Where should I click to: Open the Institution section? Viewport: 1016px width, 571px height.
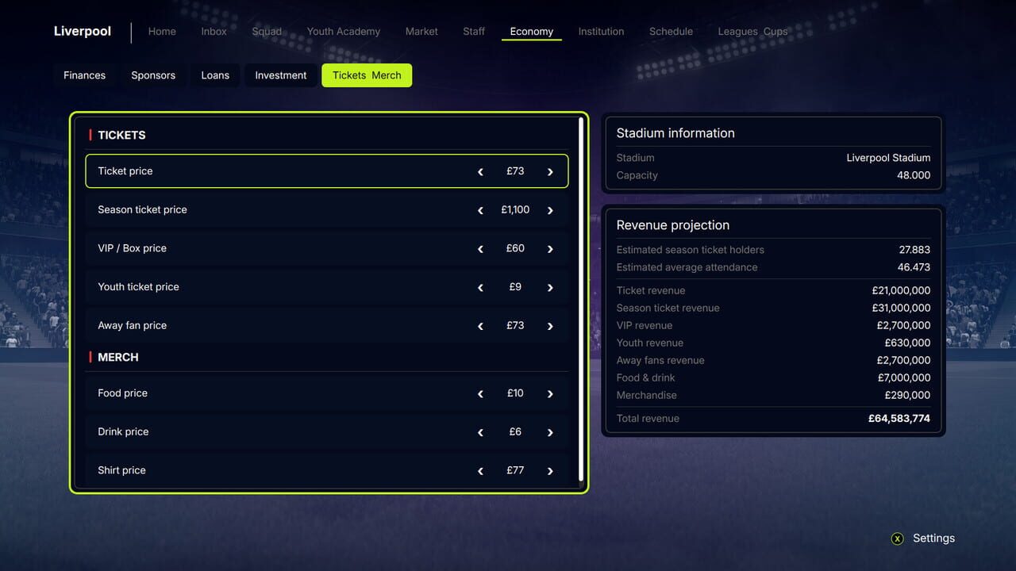pos(601,32)
